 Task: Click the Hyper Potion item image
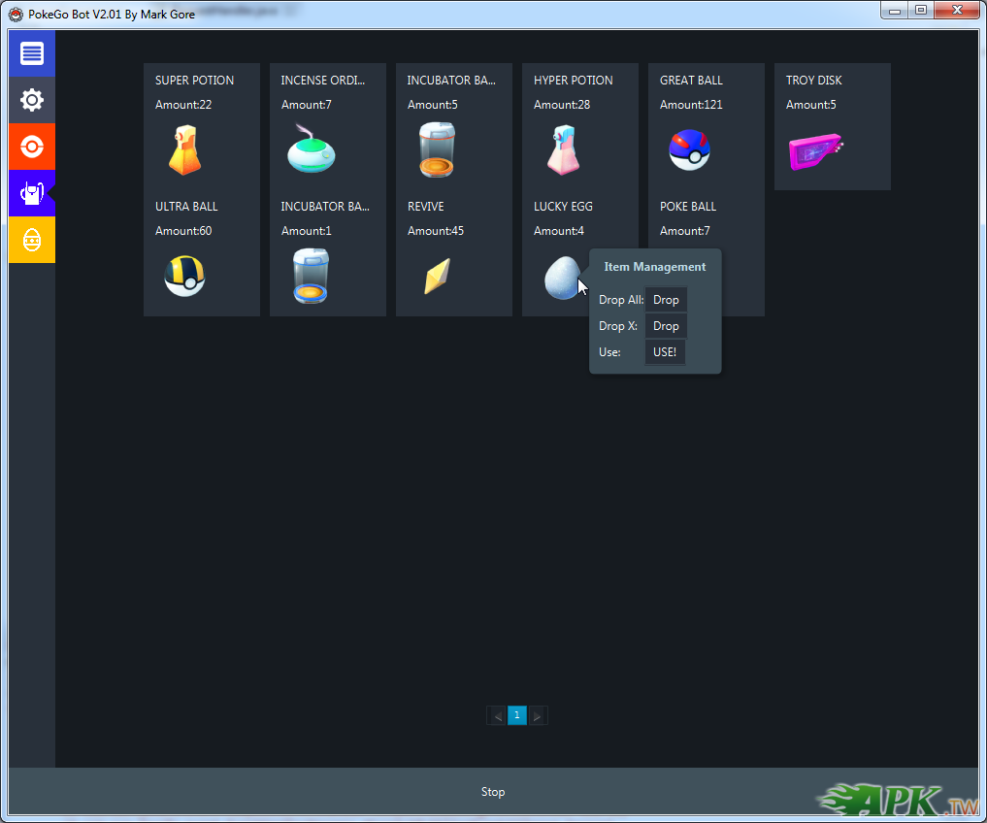[563, 149]
